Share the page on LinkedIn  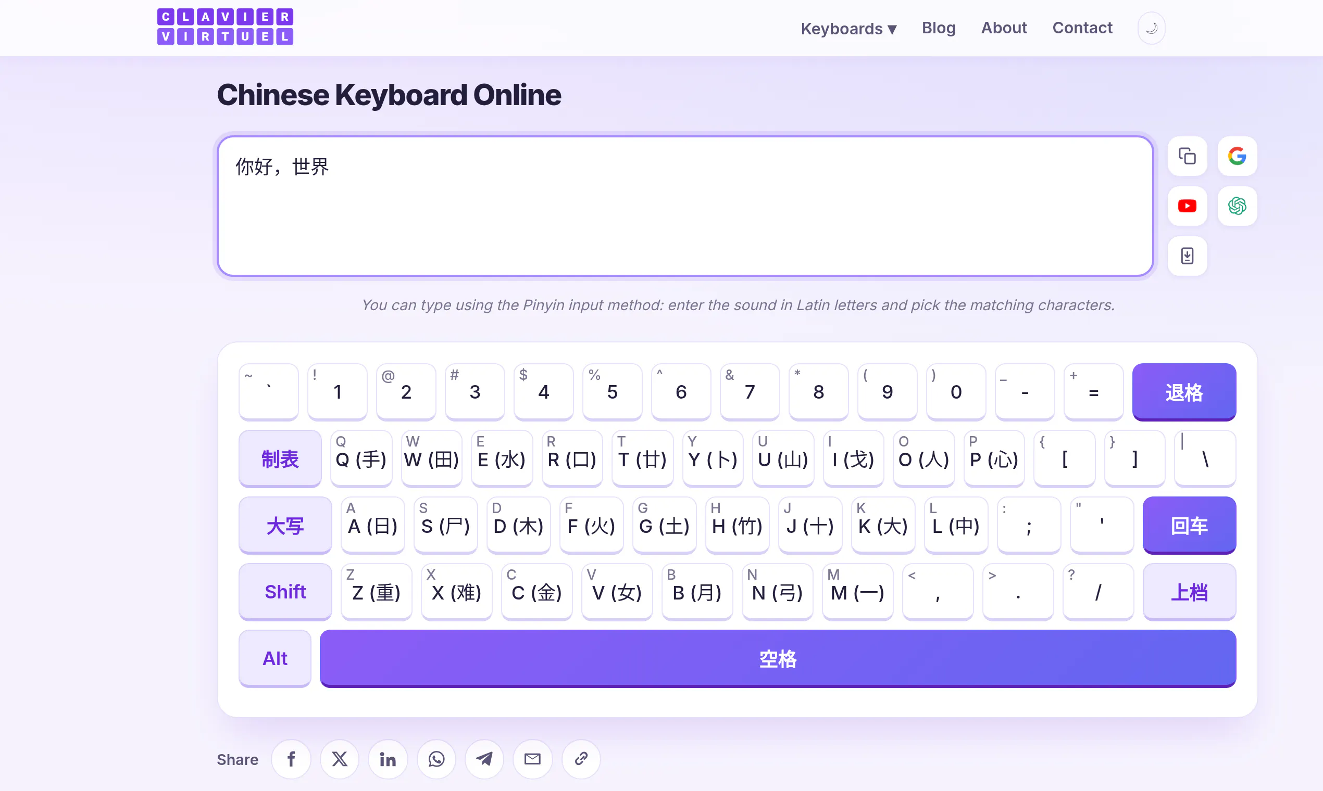pyautogui.click(x=388, y=759)
